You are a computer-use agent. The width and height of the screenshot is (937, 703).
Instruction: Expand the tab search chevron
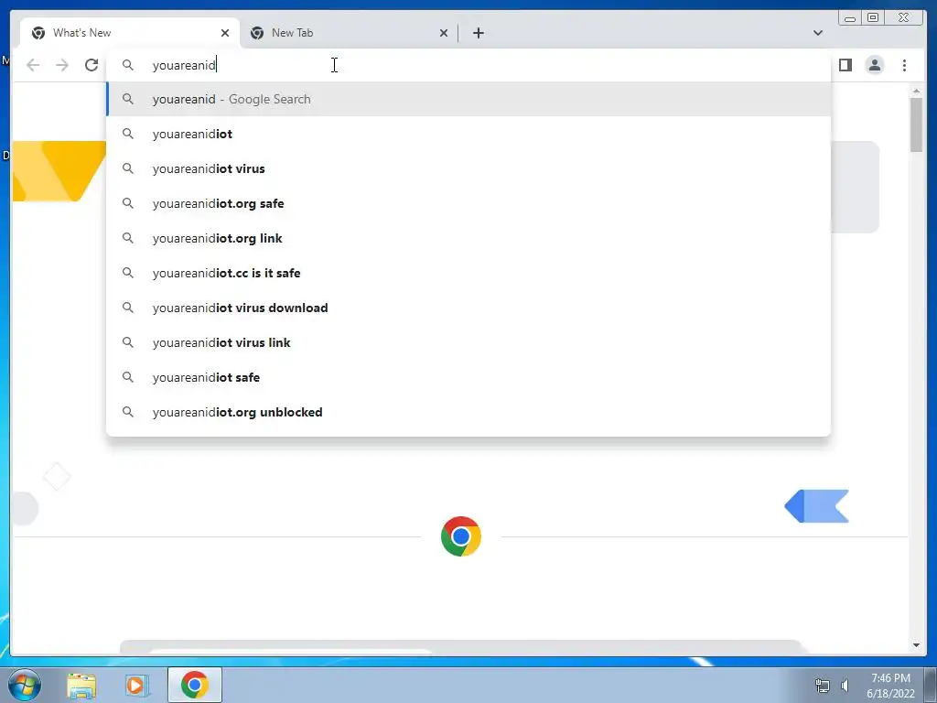(x=818, y=33)
